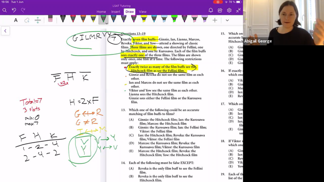Expand the navigation pane back chevron
This screenshot has height=182, width=324.
tap(5, 31)
